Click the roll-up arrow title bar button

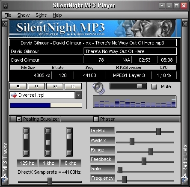tap(162, 6)
